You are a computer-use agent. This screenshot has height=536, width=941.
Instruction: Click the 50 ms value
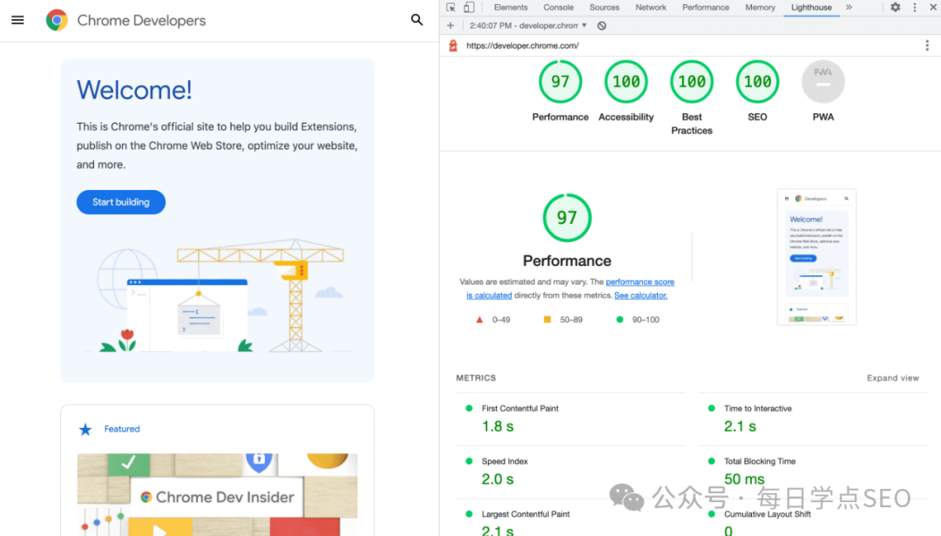click(744, 479)
